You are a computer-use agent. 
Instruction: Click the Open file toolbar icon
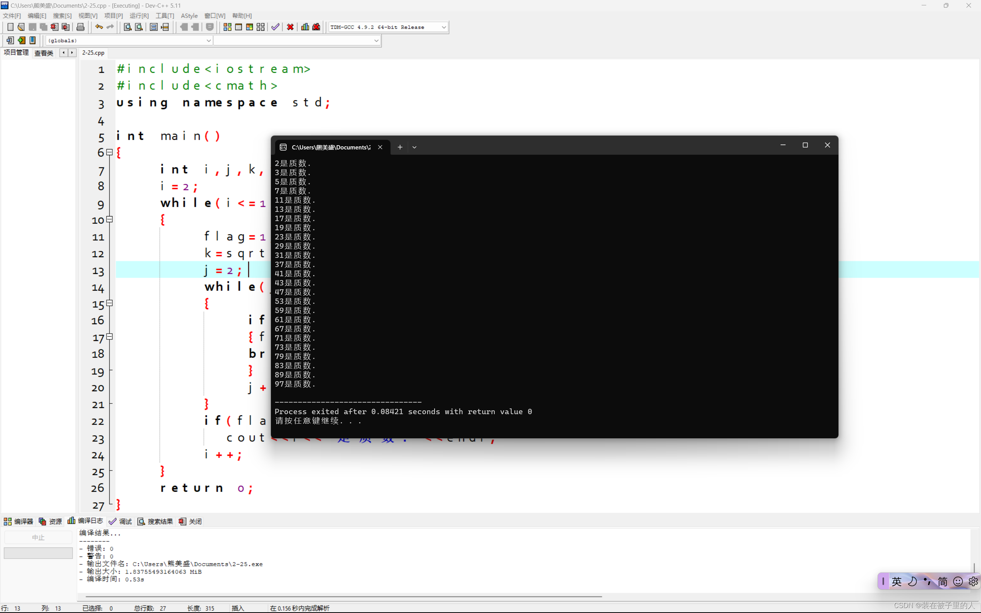[21, 27]
